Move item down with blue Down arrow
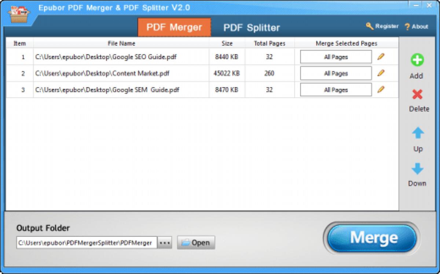 click(x=417, y=169)
